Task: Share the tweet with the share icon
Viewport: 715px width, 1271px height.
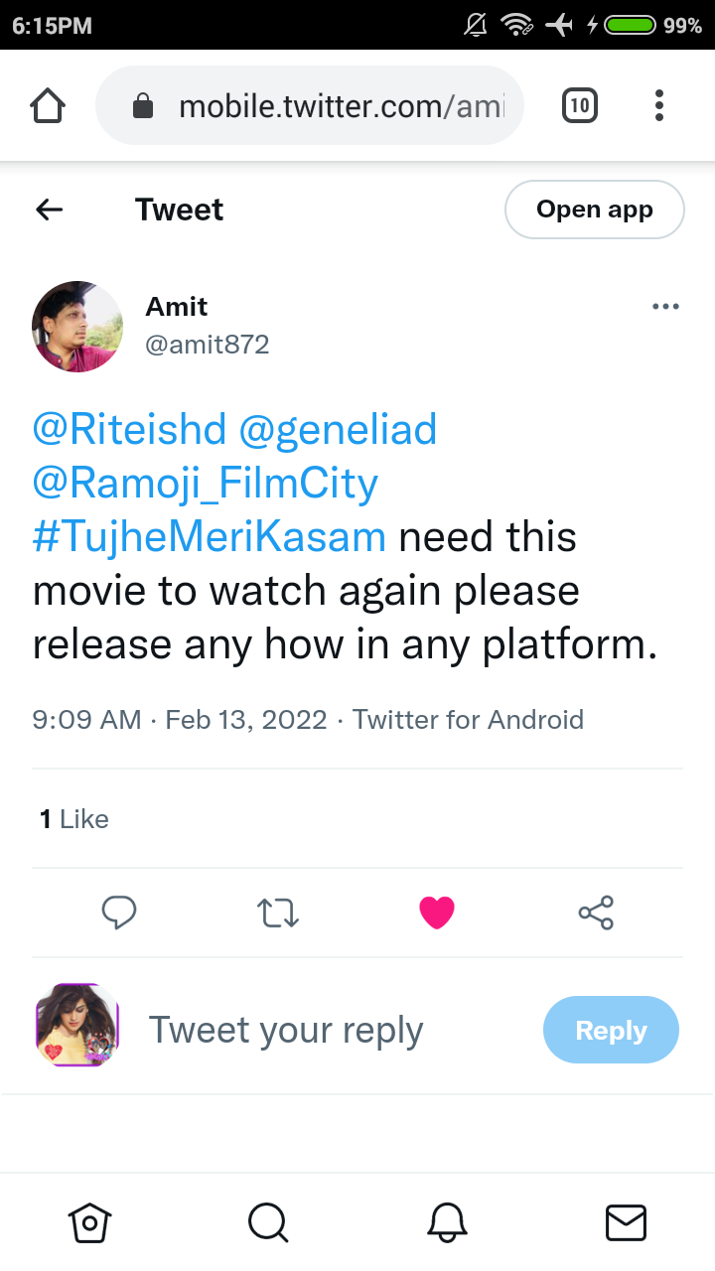Action: (596, 913)
